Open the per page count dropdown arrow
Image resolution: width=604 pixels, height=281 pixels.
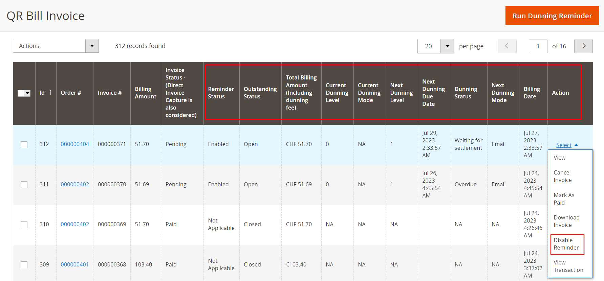coord(447,46)
